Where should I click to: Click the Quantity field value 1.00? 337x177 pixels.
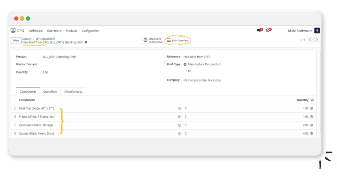pos(45,72)
